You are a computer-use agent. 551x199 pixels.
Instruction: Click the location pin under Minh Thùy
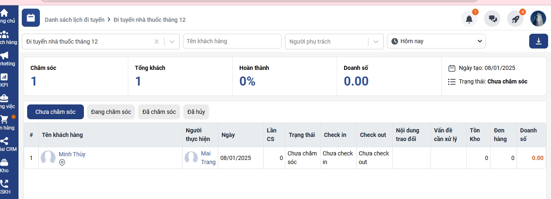click(x=62, y=163)
